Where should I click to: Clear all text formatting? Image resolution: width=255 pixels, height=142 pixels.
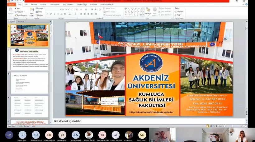(76, 10)
